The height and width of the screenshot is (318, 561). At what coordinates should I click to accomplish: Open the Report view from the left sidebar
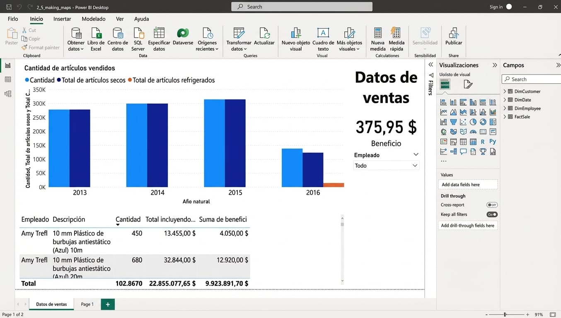click(x=7, y=65)
